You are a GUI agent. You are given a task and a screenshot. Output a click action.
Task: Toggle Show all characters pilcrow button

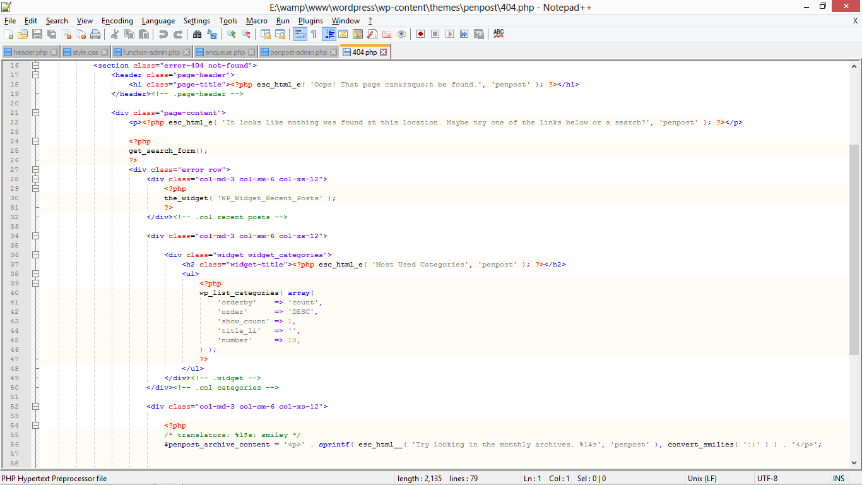point(314,34)
